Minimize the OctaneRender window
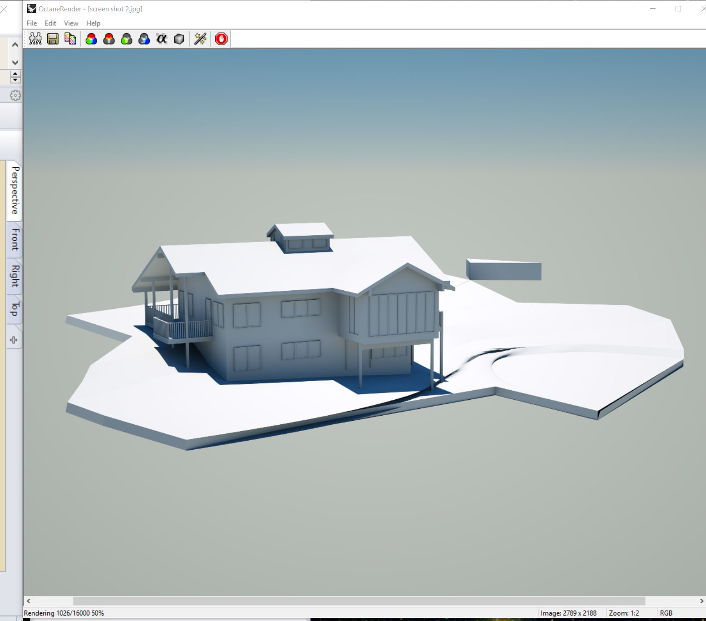Viewport: 706px width, 621px height. click(x=653, y=9)
